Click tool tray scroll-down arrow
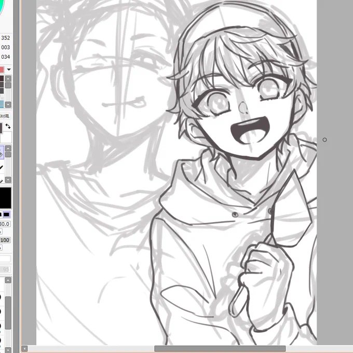This screenshot has height=353, width=353. click(x=8, y=180)
